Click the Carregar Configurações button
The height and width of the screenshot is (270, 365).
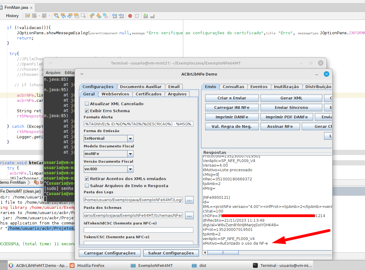tap(110, 253)
